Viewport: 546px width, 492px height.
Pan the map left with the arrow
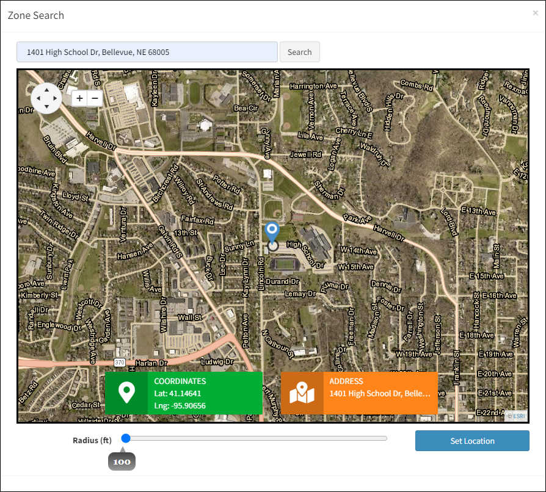[x=38, y=98]
